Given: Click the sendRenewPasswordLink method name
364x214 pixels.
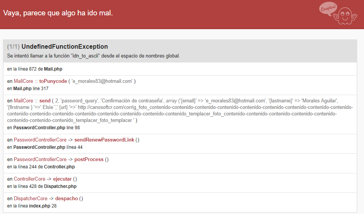Looking at the screenshot, I should coord(104,140).
